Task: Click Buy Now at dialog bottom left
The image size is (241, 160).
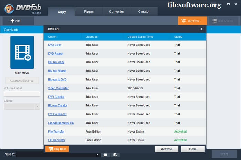Action: pyautogui.click(x=57, y=149)
